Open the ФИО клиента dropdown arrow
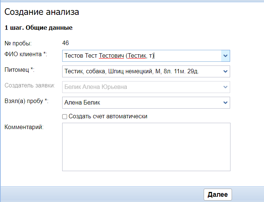Viewport: 264px width, 202px height. pyautogui.click(x=225, y=56)
